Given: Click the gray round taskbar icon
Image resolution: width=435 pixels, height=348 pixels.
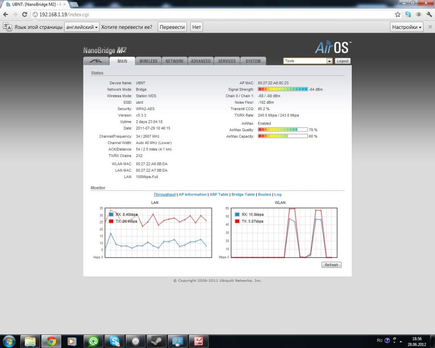Looking at the screenshot, I should [x=136, y=341].
